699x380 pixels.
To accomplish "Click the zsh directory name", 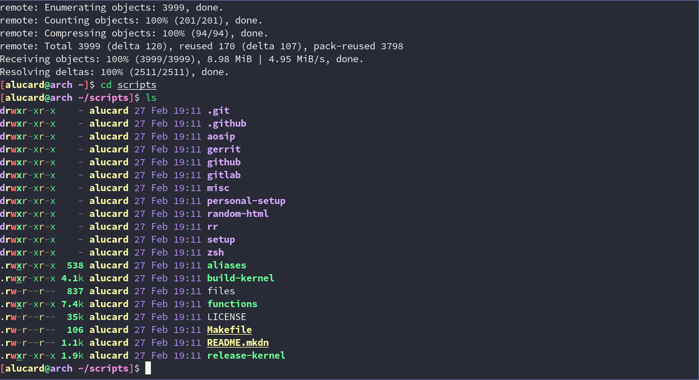I will point(215,253).
